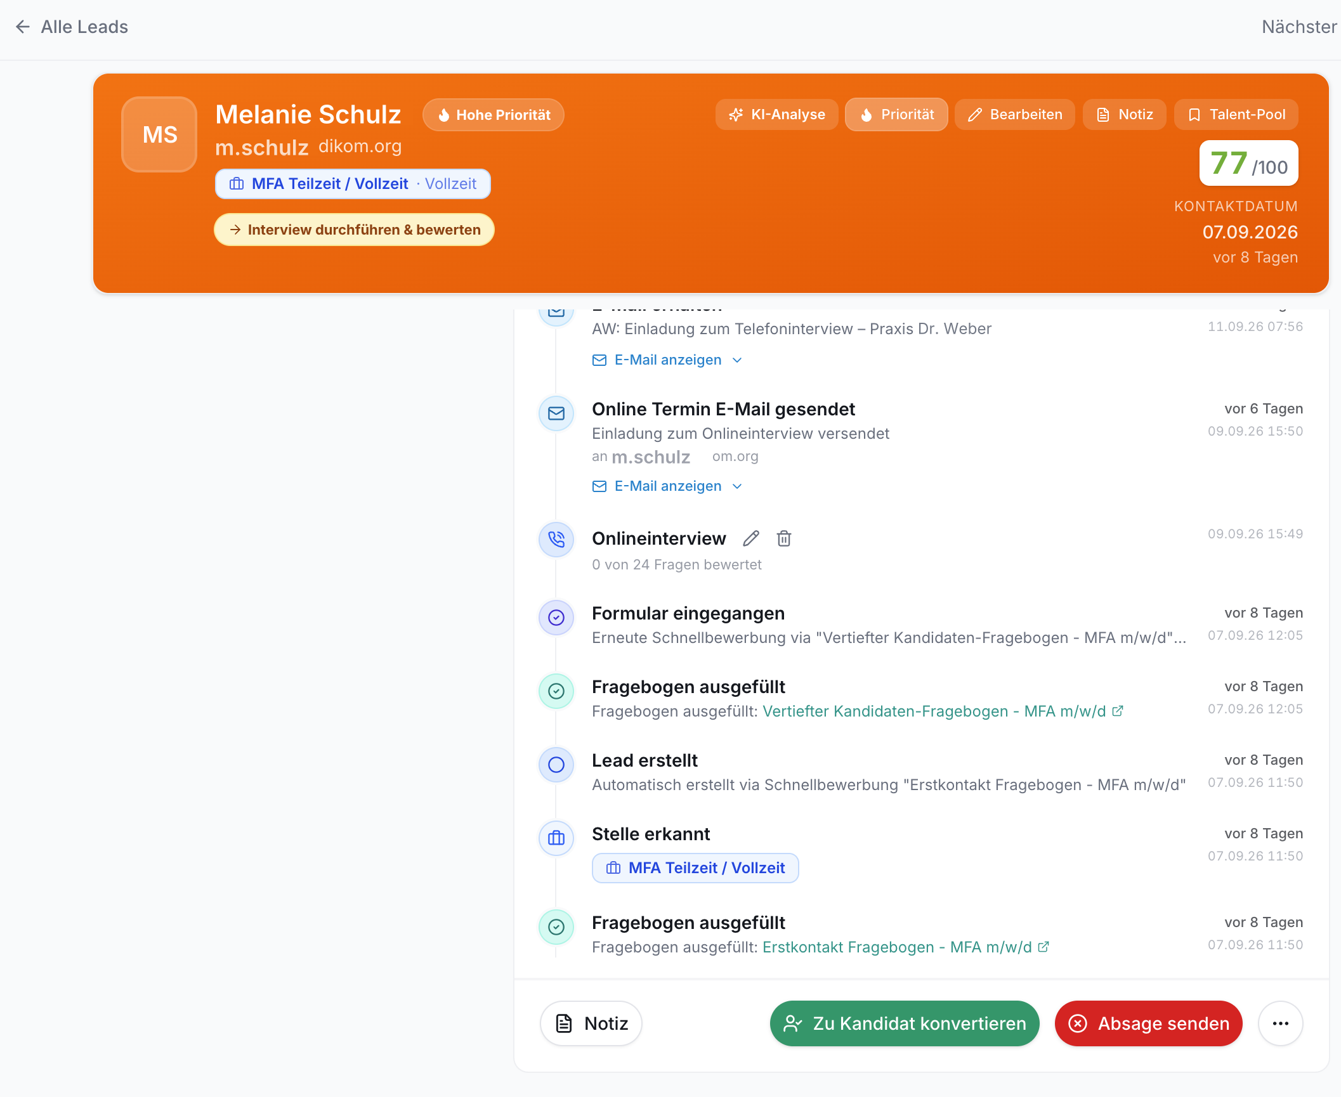
Task: Click the Stelle erkannt briefcase icon
Action: pos(556,838)
